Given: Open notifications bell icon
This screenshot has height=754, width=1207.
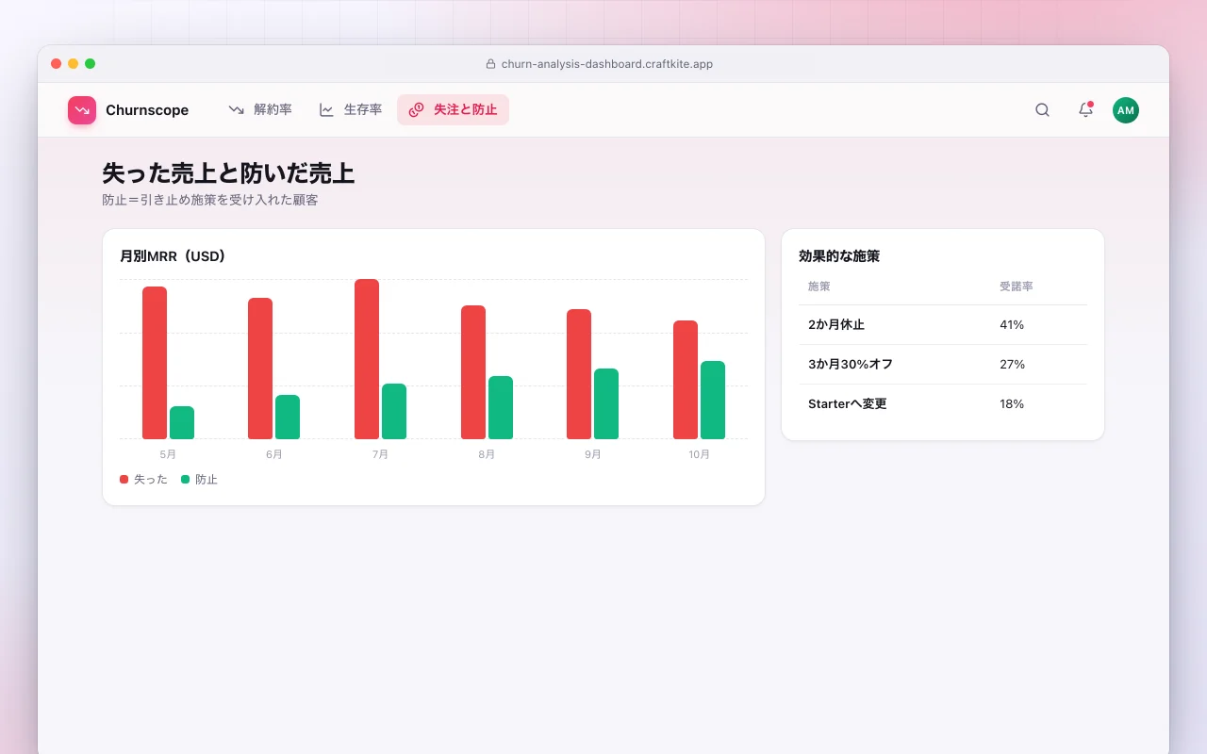Looking at the screenshot, I should [x=1085, y=110].
